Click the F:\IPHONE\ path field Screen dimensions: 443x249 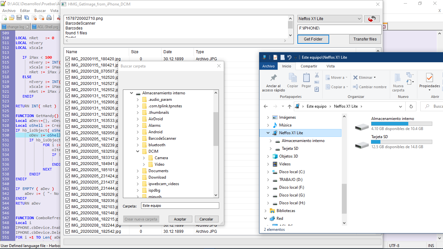(x=339, y=29)
